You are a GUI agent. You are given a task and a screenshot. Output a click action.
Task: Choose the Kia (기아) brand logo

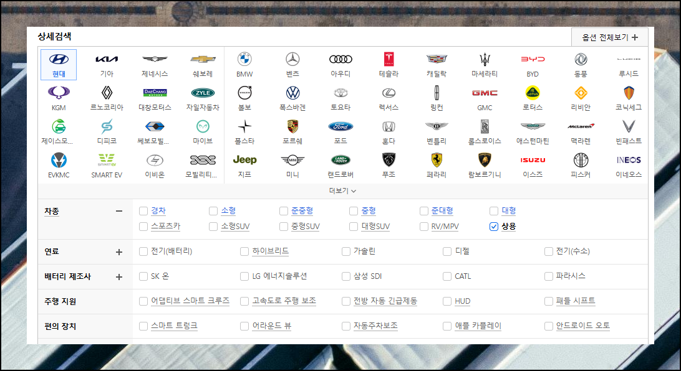(107, 59)
